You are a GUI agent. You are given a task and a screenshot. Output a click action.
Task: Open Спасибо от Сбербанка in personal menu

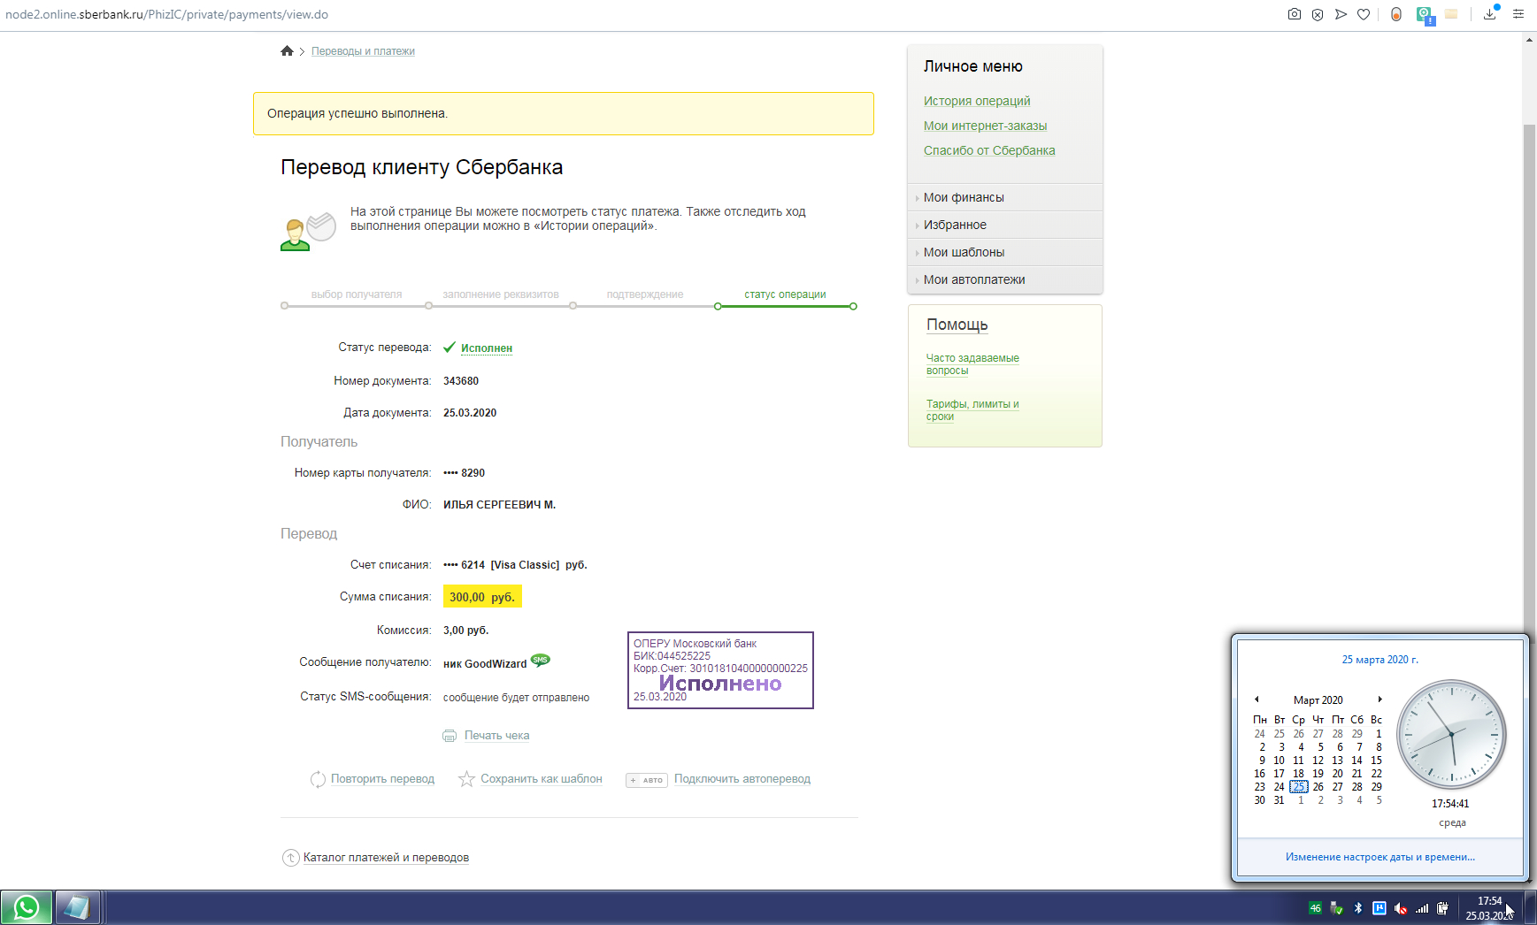pyautogui.click(x=989, y=150)
